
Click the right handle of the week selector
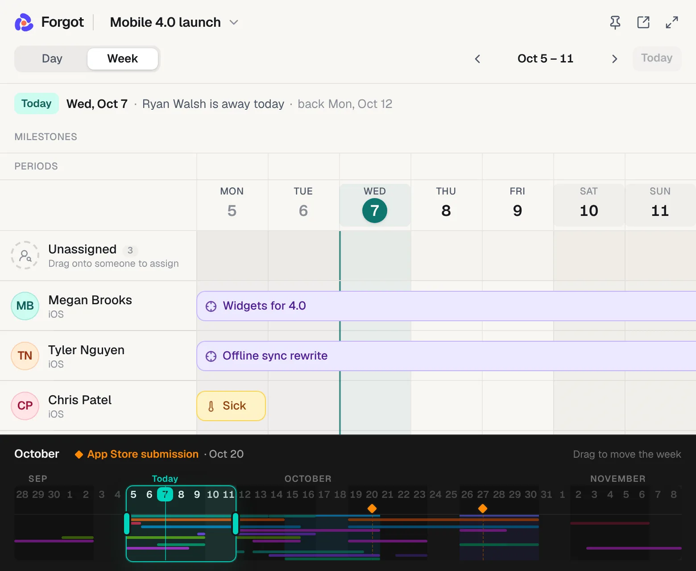[236, 524]
